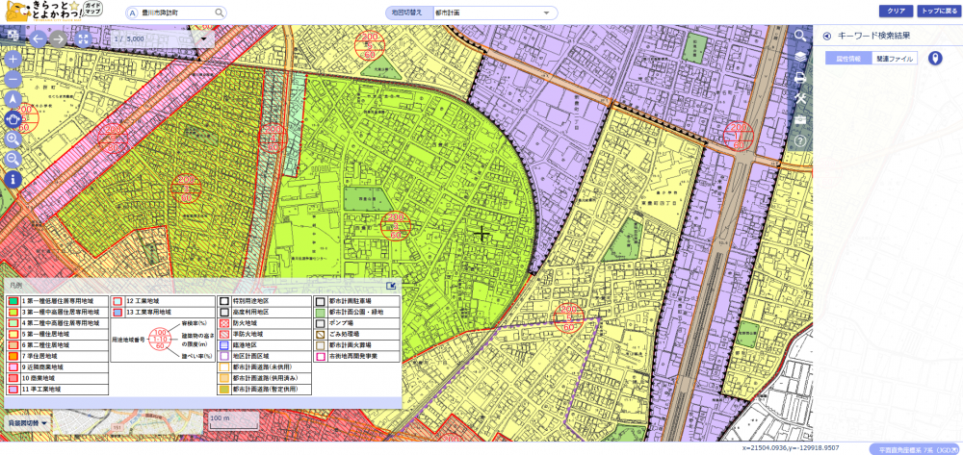Switch to the 関連ファイル tab
Viewport: 963px width, 455px height.
(x=895, y=59)
